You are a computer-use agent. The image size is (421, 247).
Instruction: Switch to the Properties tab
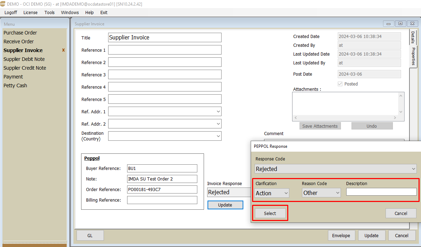pos(413,56)
